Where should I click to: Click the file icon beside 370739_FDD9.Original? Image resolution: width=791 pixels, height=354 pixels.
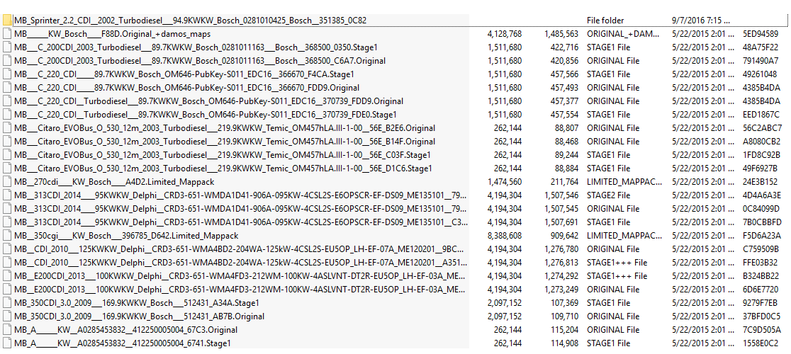pyautogui.click(x=6, y=101)
